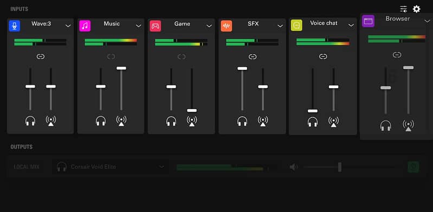The height and width of the screenshot is (212, 433).
Task: Click the blue Wave:3 microphone icon
Action: click(x=14, y=26)
